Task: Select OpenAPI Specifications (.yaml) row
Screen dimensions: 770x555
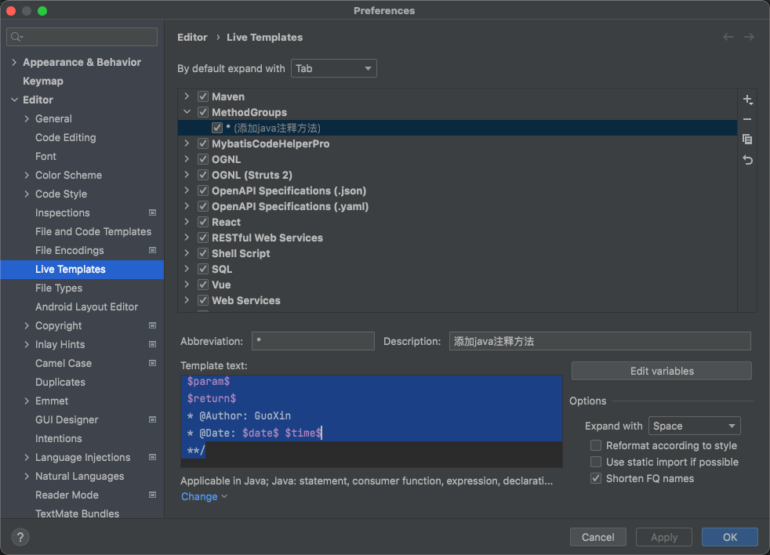Action: click(457, 206)
